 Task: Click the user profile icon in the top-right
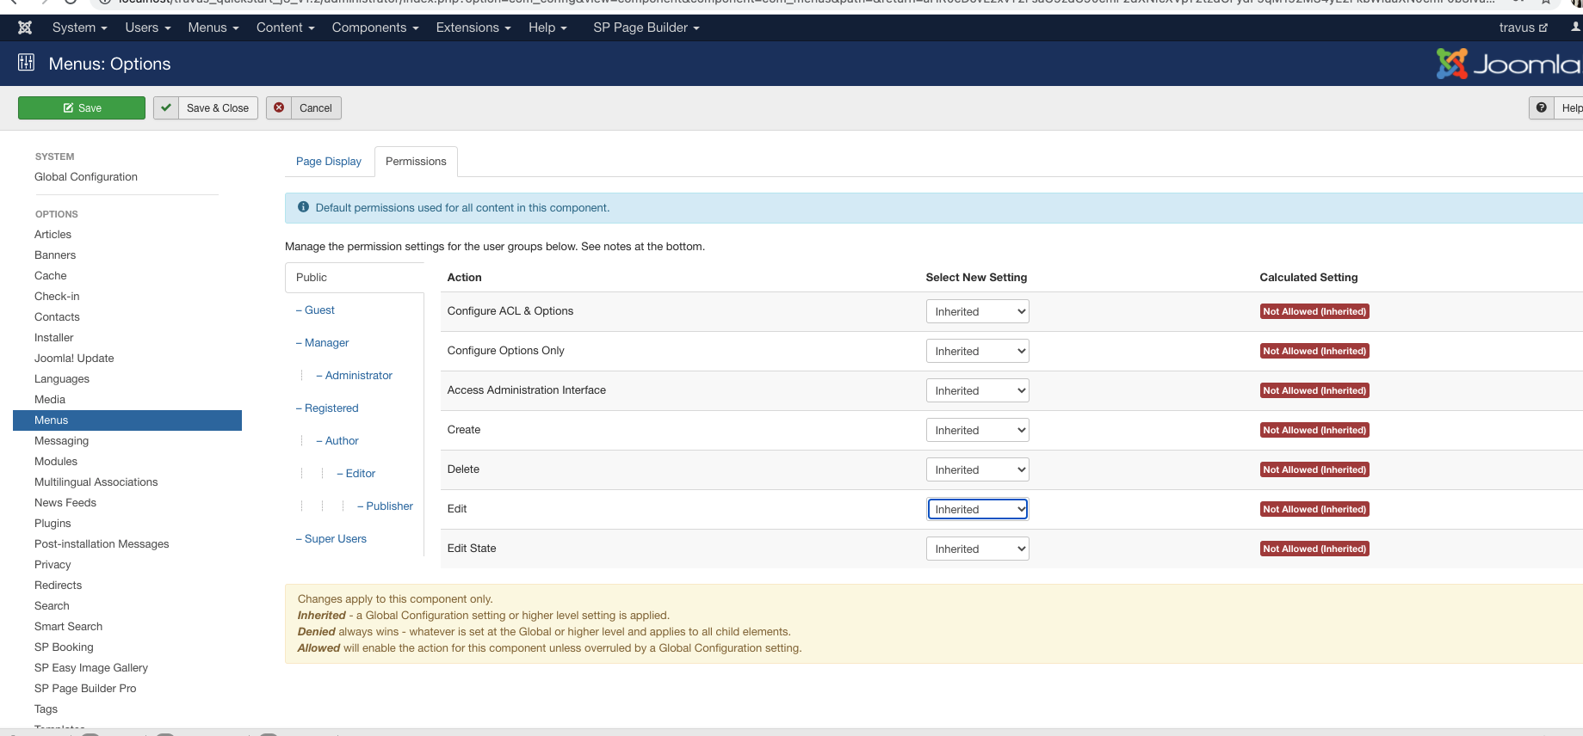coord(1574,28)
